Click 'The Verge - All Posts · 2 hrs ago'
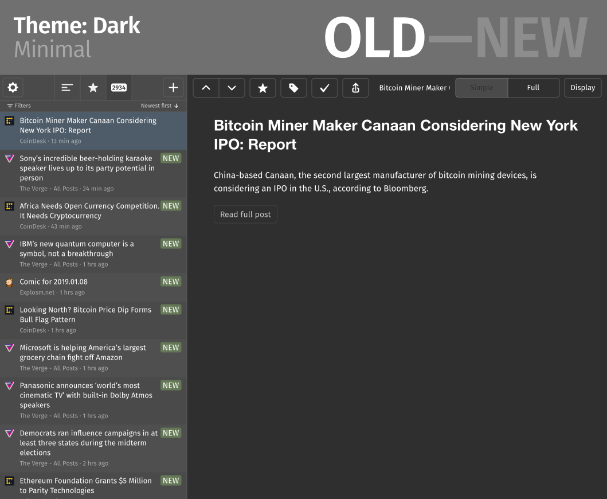This screenshot has height=499, width=607. coord(64,463)
